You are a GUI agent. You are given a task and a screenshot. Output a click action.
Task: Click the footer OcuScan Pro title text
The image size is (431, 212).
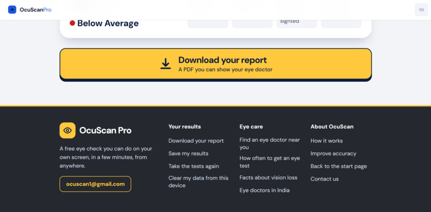coord(105,130)
